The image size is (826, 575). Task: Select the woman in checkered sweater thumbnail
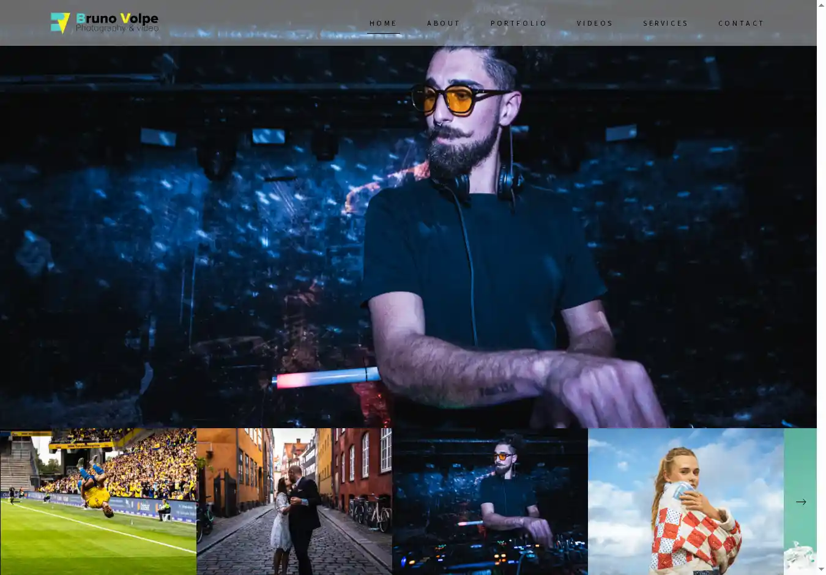point(686,502)
